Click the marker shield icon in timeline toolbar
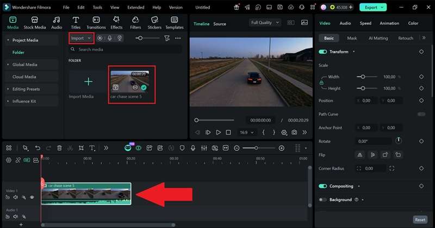Image resolution: width=435 pixels, height=228 pixels. 182,148
